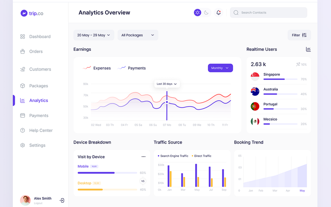
Task: Click inside the Search Contacts field
Action: pyautogui.click(x=268, y=12)
